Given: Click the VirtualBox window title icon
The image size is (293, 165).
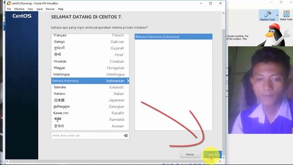Looking at the screenshot, I should (x=9, y=3).
